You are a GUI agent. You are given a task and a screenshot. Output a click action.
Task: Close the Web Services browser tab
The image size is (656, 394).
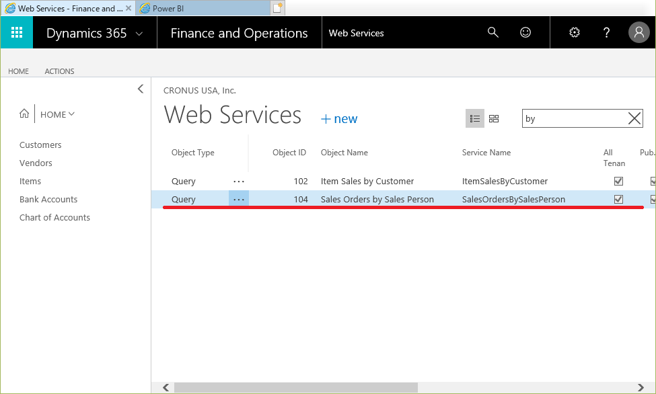click(129, 8)
